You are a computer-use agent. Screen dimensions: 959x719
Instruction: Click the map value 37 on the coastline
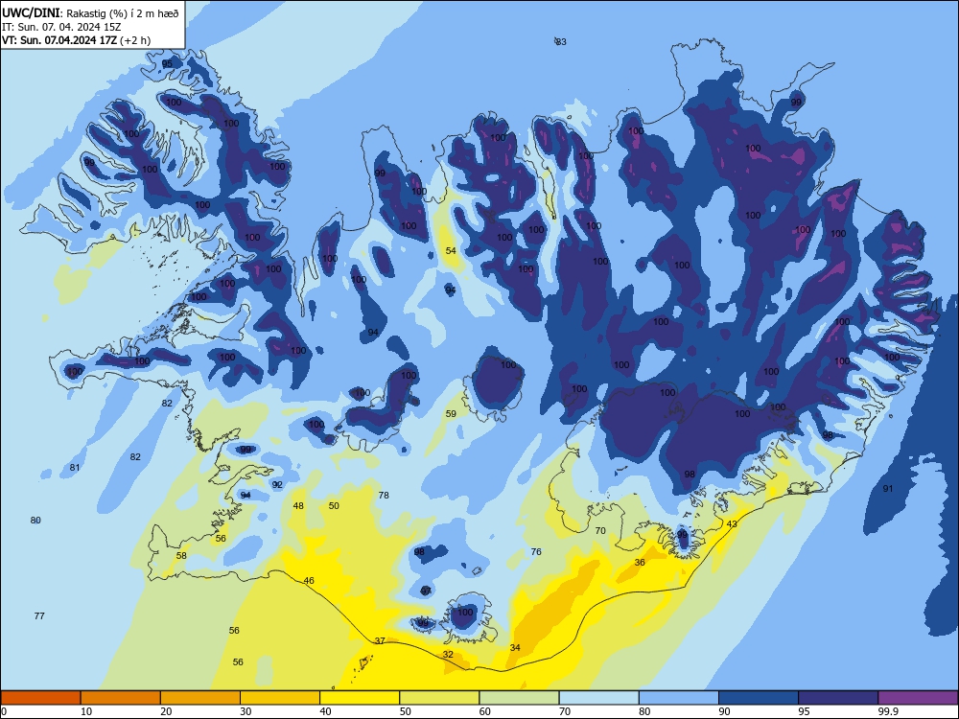(380, 640)
